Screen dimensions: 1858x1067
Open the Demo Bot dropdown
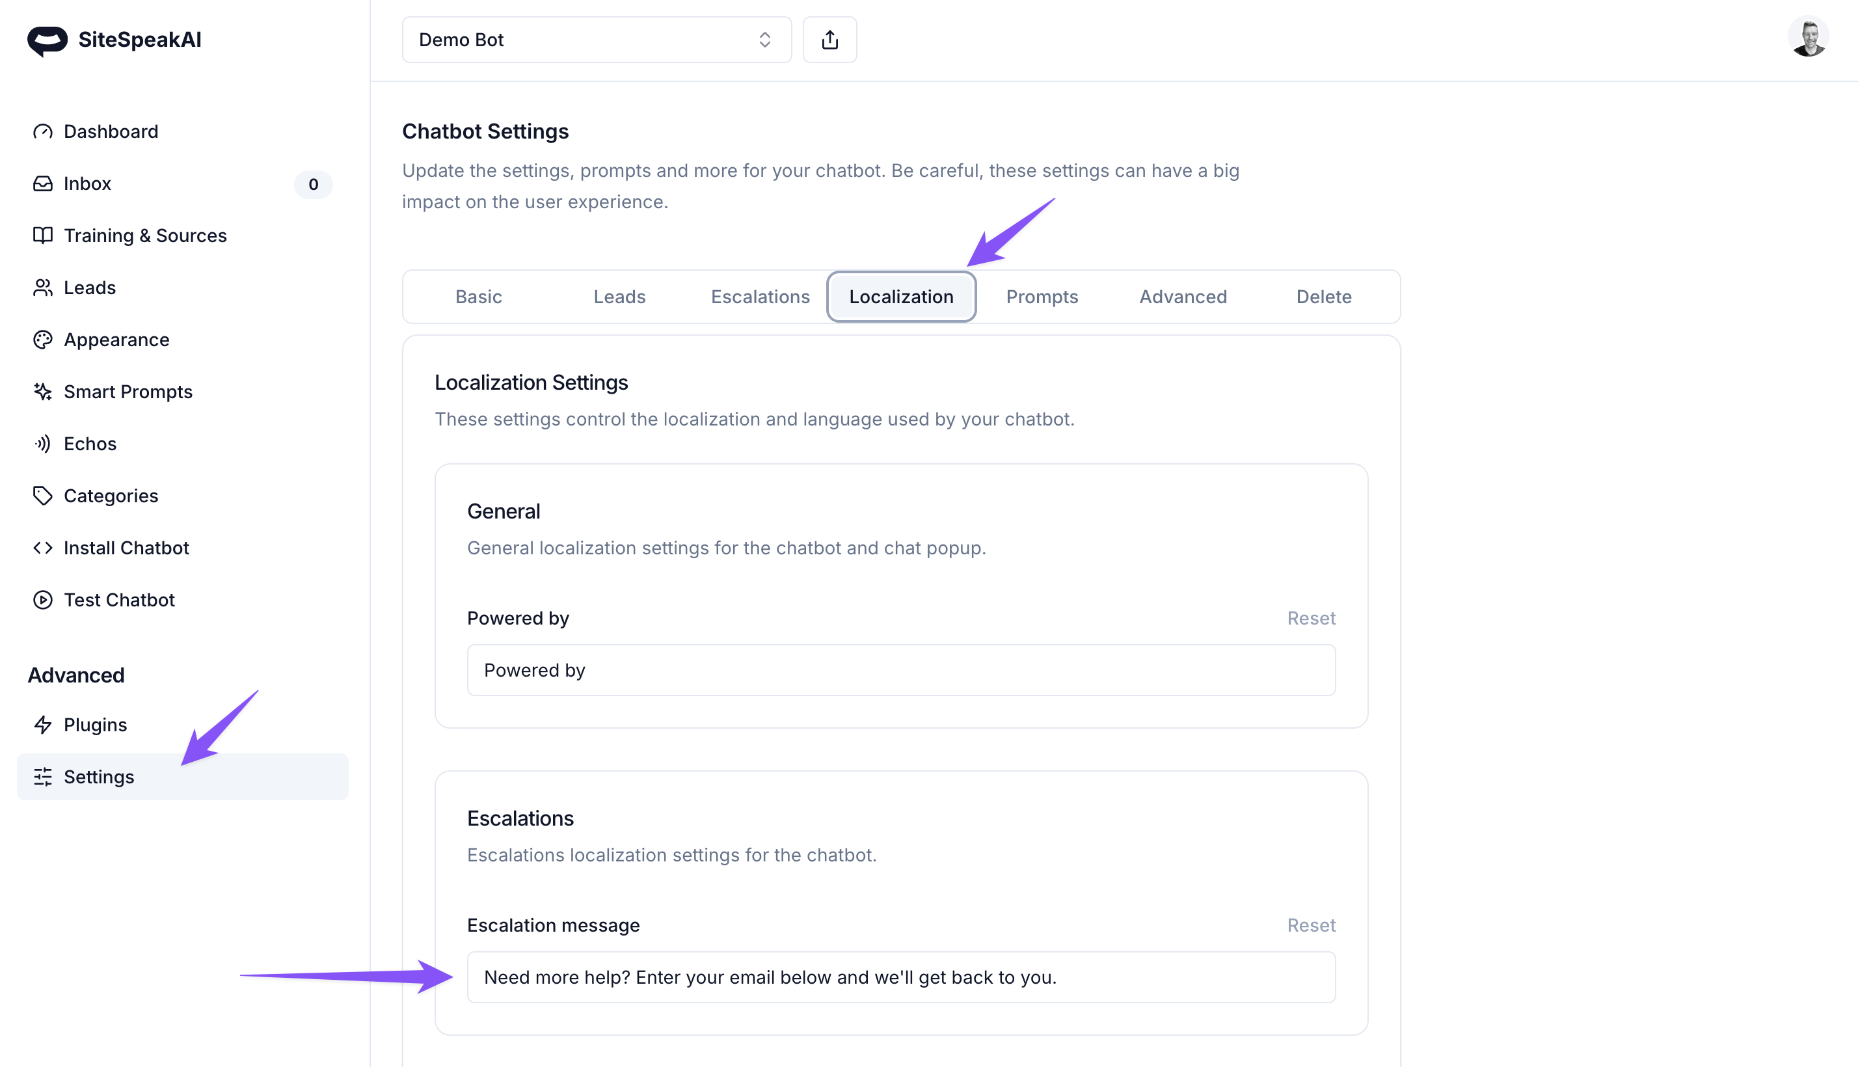click(x=595, y=40)
